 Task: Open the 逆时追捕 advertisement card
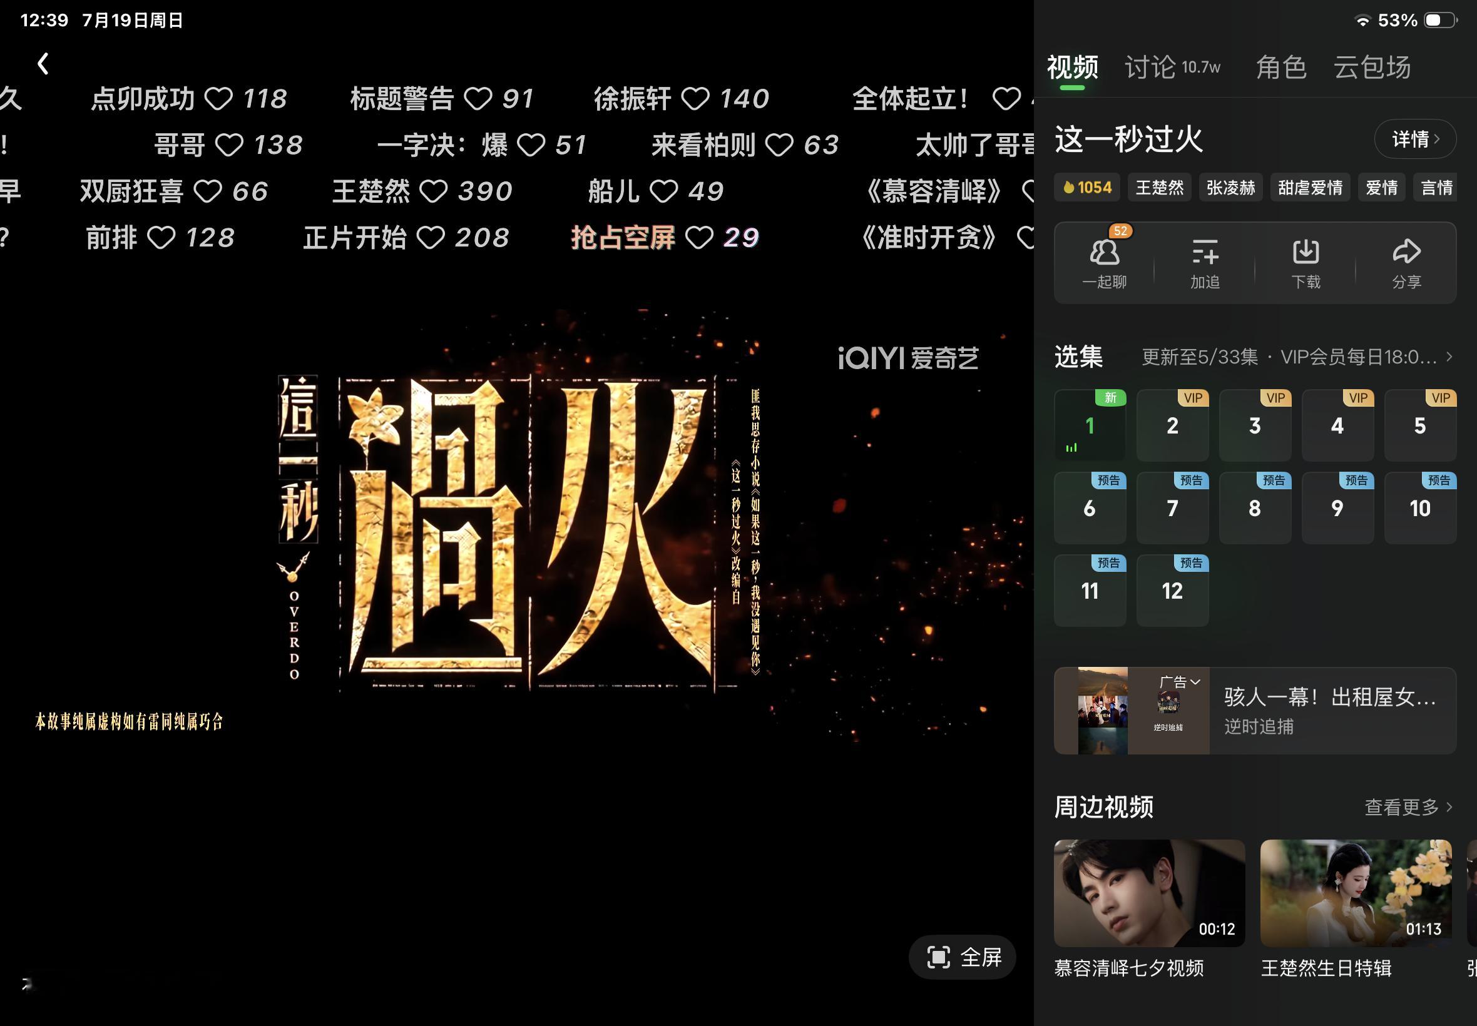1255,710
